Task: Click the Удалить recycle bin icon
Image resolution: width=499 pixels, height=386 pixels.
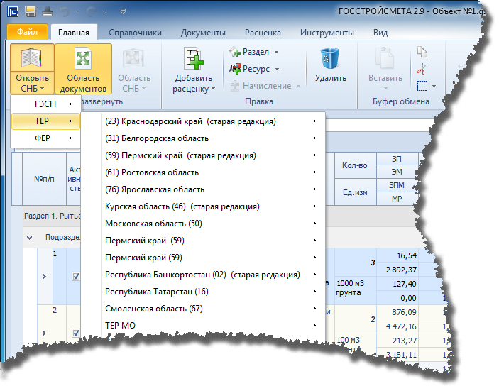Action: pyautogui.click(x=329, y=58)
